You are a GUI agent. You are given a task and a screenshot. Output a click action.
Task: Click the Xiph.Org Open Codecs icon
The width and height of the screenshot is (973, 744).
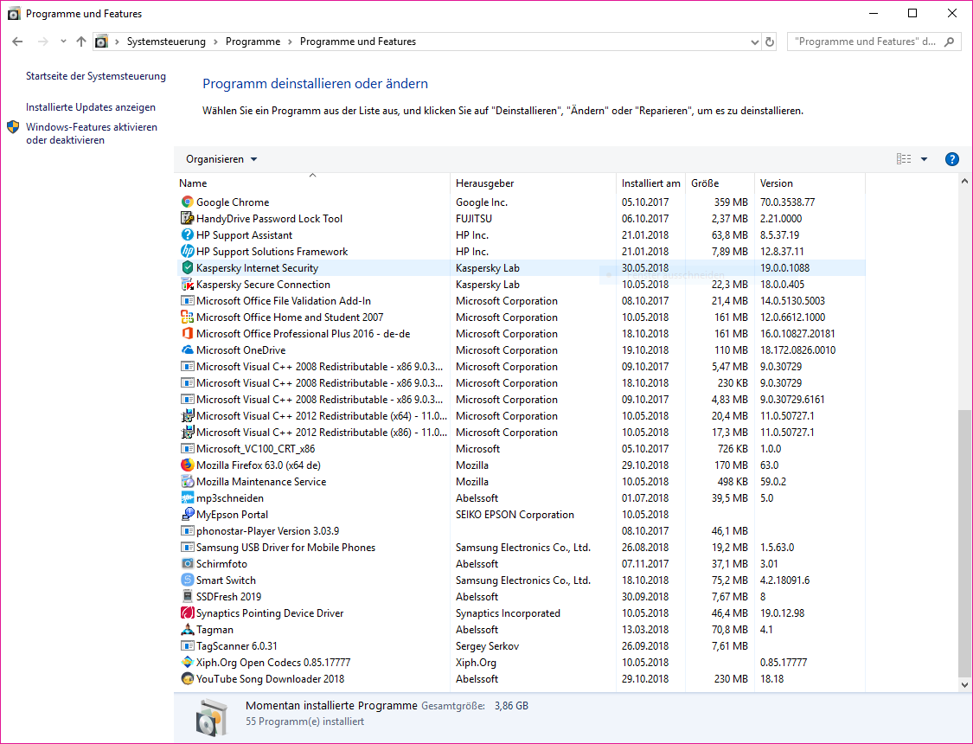point(187,663)
